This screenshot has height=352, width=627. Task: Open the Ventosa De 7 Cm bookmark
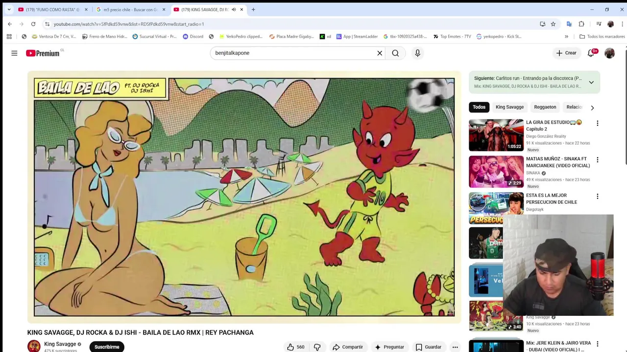click(54, 37)
